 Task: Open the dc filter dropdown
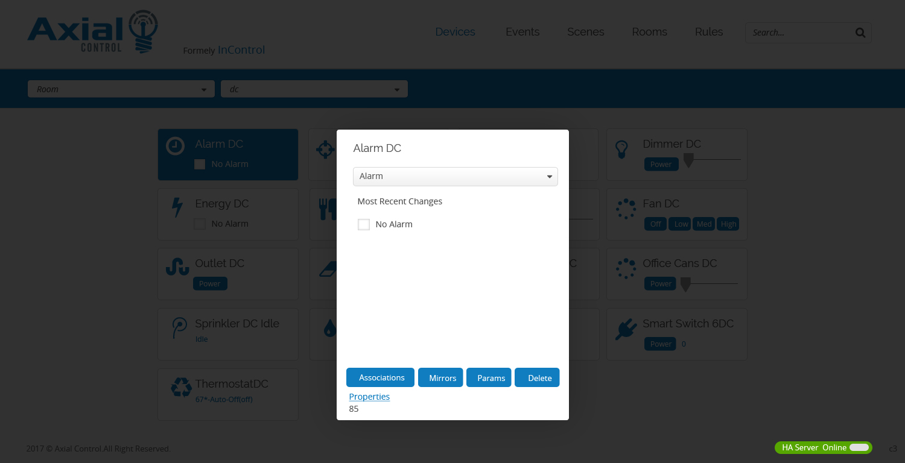[x=314, y=89]
